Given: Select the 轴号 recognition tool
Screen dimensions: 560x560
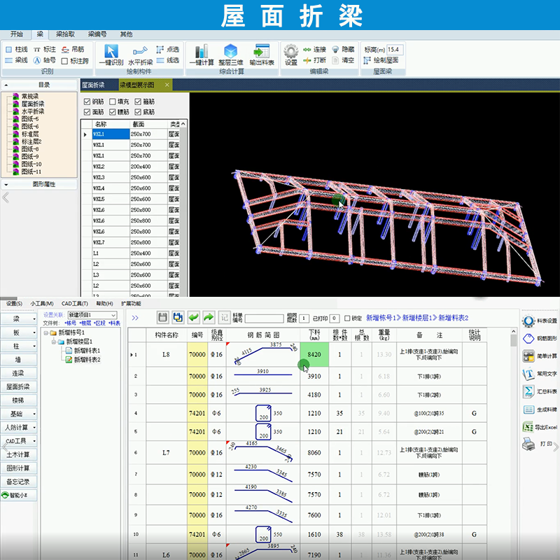Looking at the screenshot, I should pos(45,60).
